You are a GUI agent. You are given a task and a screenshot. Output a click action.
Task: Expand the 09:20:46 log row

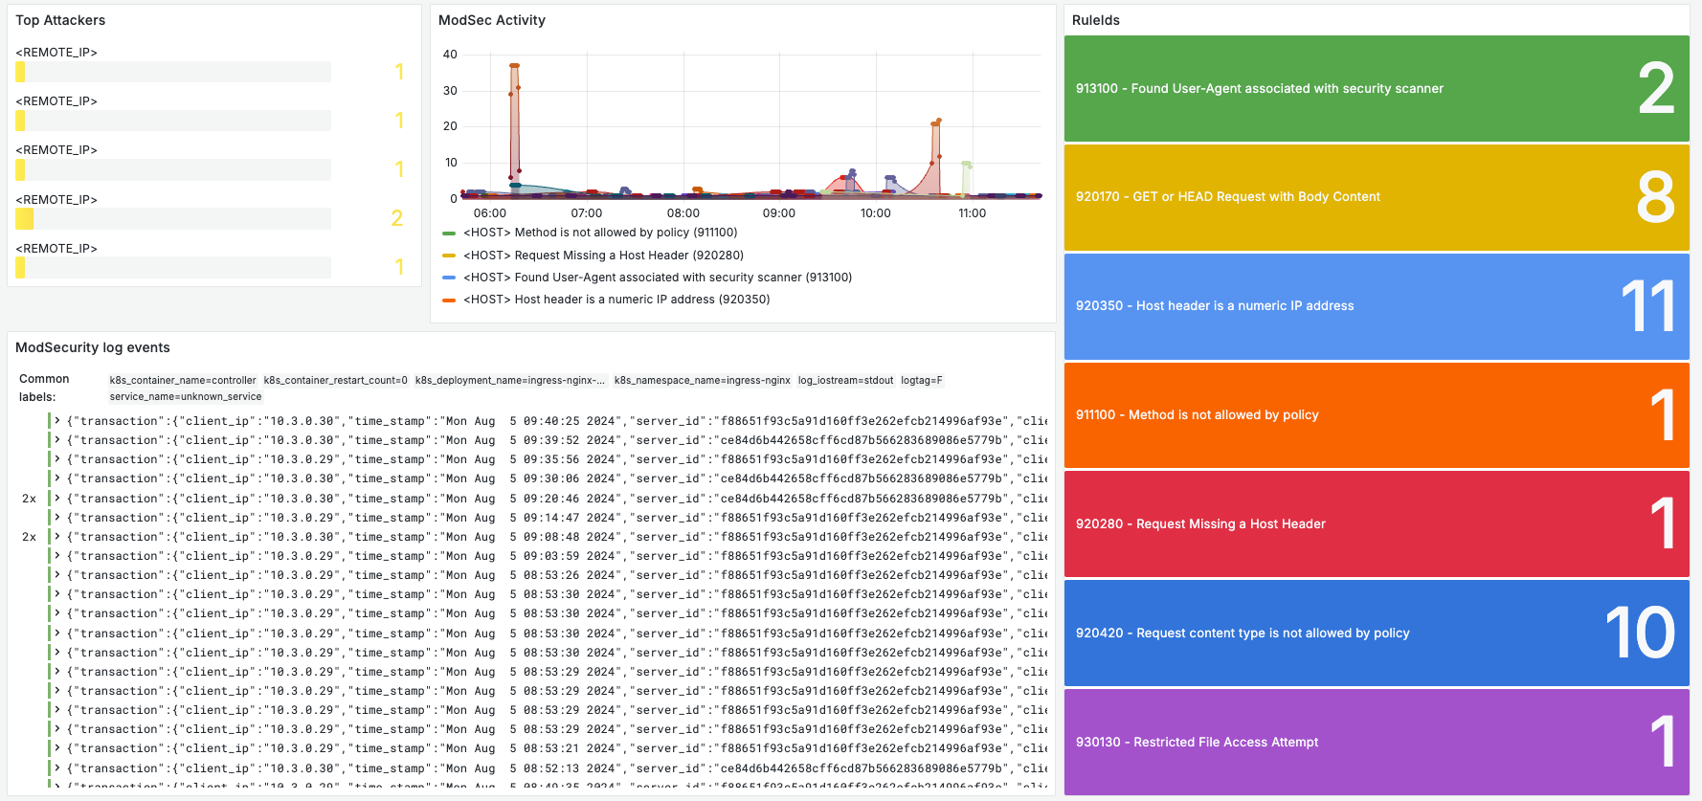pos(57,499)
